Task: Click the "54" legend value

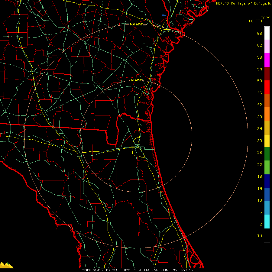Action: click(x=260, y=69)
